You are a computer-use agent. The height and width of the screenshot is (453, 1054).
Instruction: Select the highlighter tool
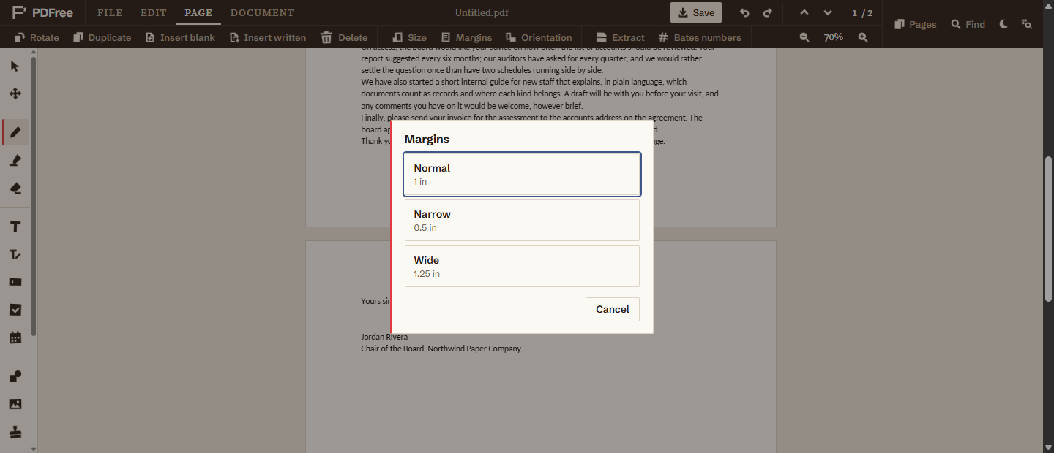coord(15,160)
